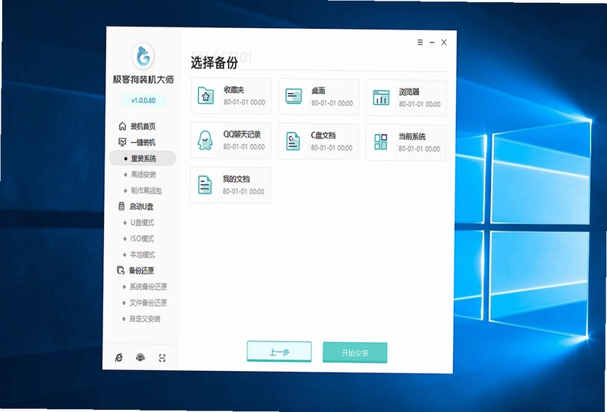607x412 pixels.
Task: Select 重装系统 in sidebar
Action: coord(143,159)
